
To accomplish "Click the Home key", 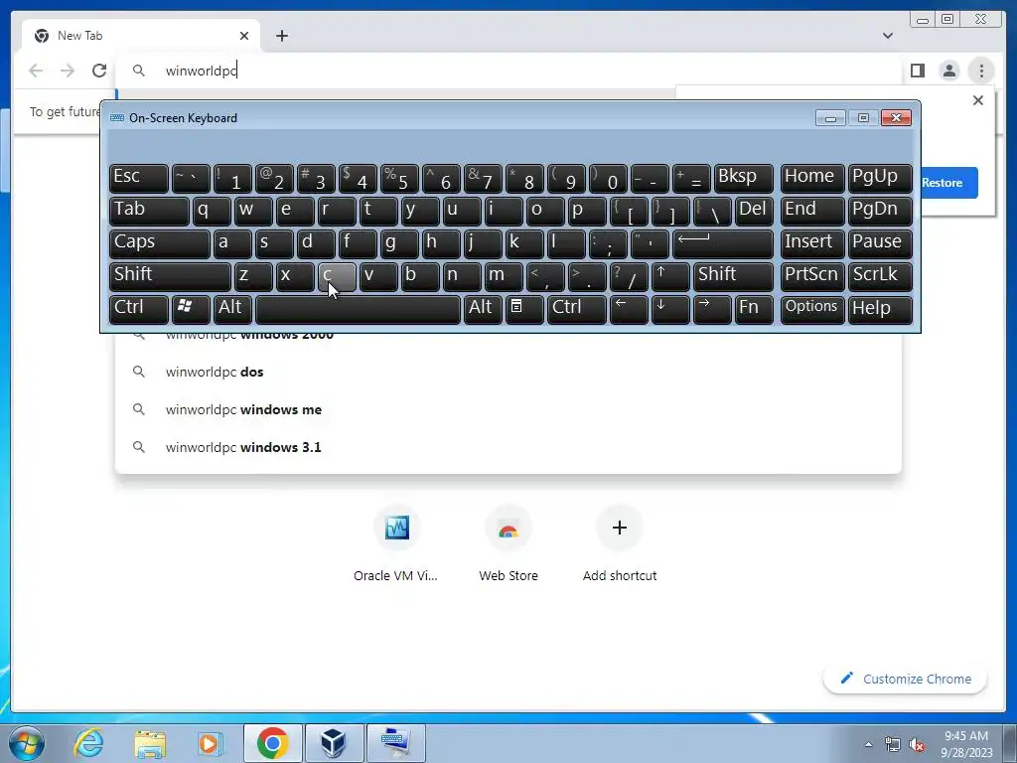I will (x=812, y=178).
